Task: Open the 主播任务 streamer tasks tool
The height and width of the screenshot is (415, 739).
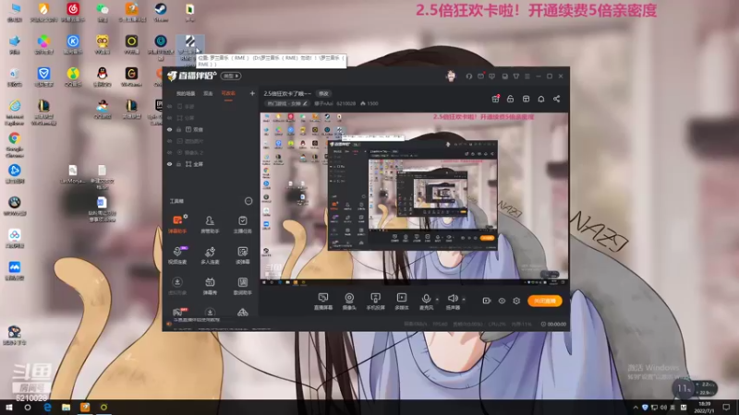Action: coord(242,224)
